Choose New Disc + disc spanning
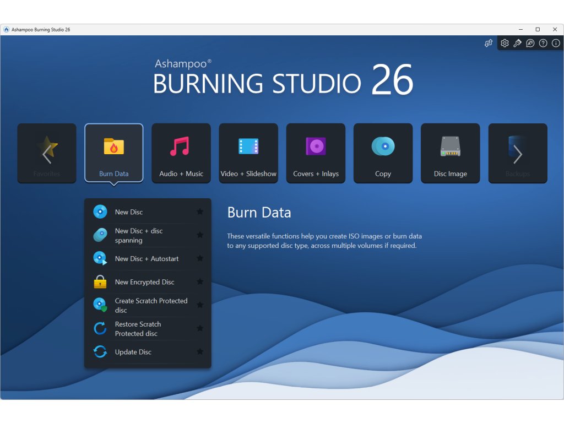Viewport: 564px width, 423px height. (148, 235)
